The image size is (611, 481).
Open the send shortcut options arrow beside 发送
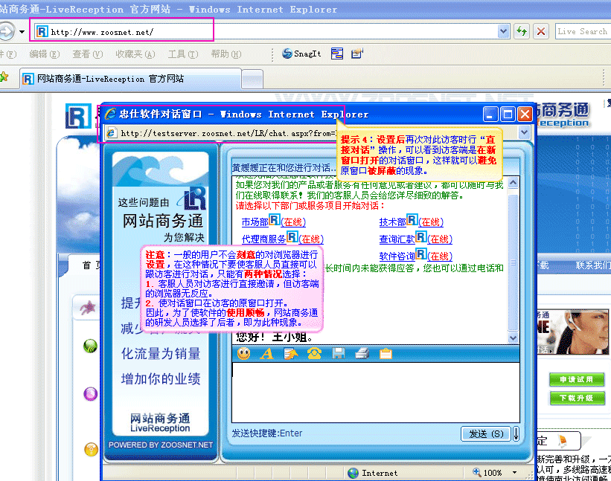pos(516,433)
